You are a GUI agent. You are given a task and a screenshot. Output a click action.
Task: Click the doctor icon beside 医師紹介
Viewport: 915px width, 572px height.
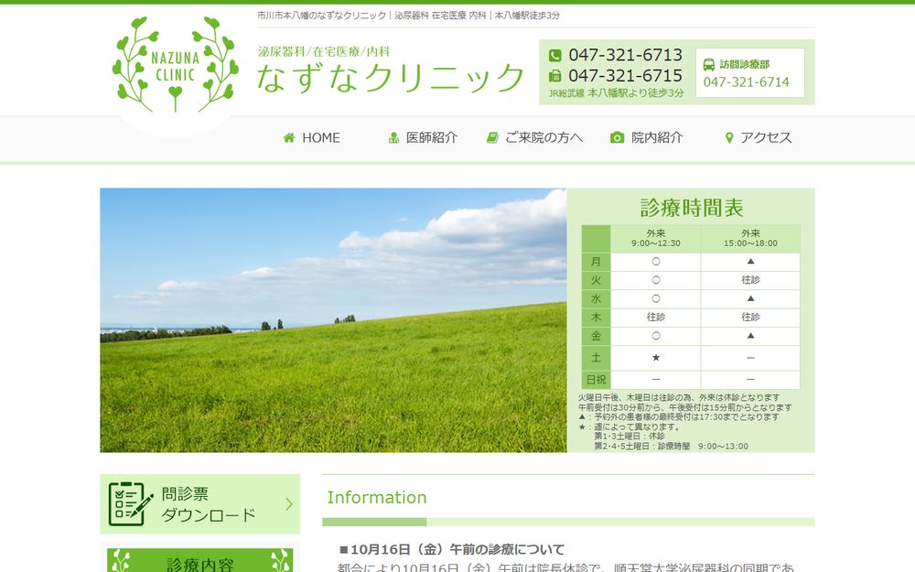(x=393, y=138)
